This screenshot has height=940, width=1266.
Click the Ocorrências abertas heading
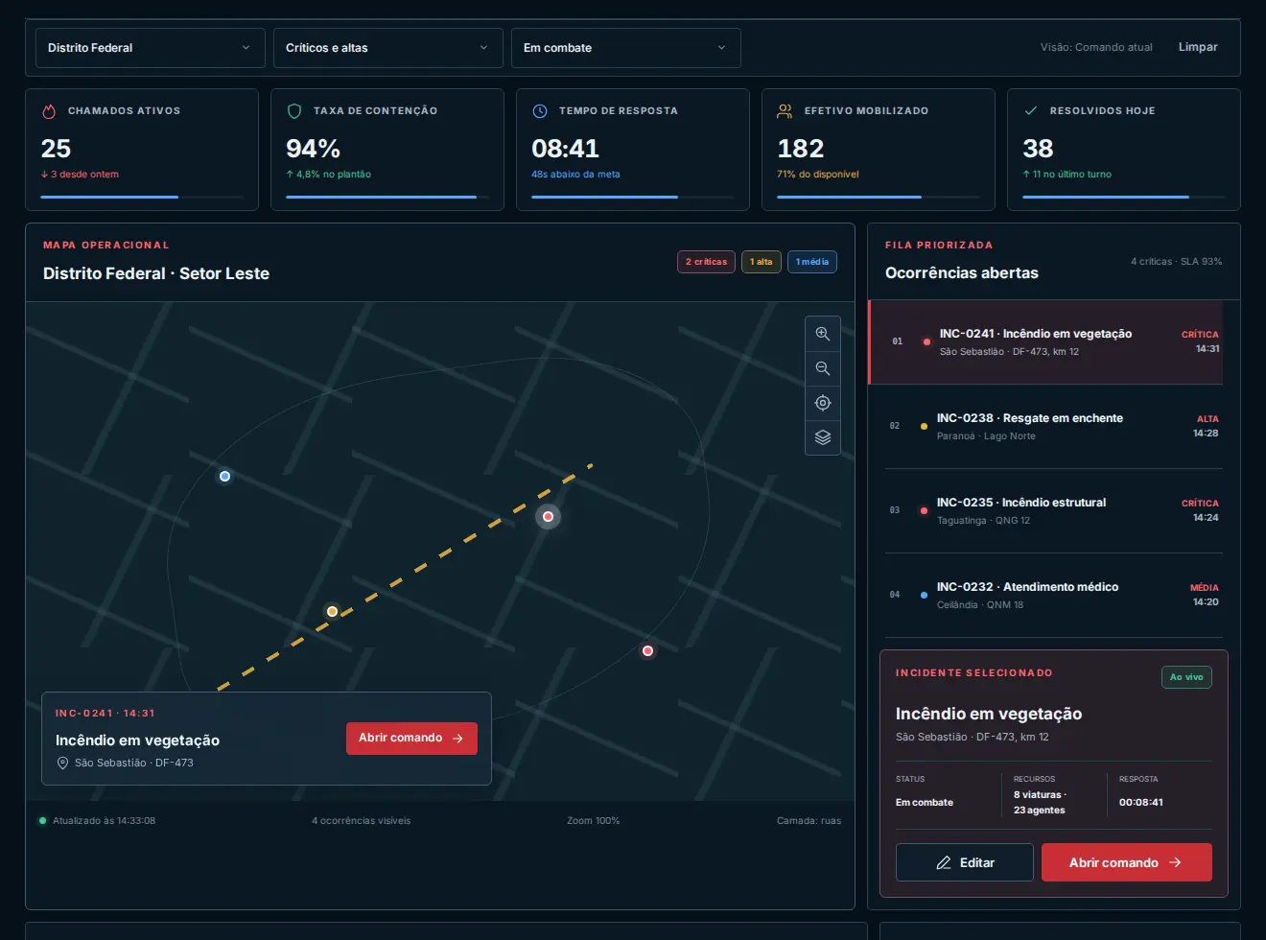click(x=962, y=273)
